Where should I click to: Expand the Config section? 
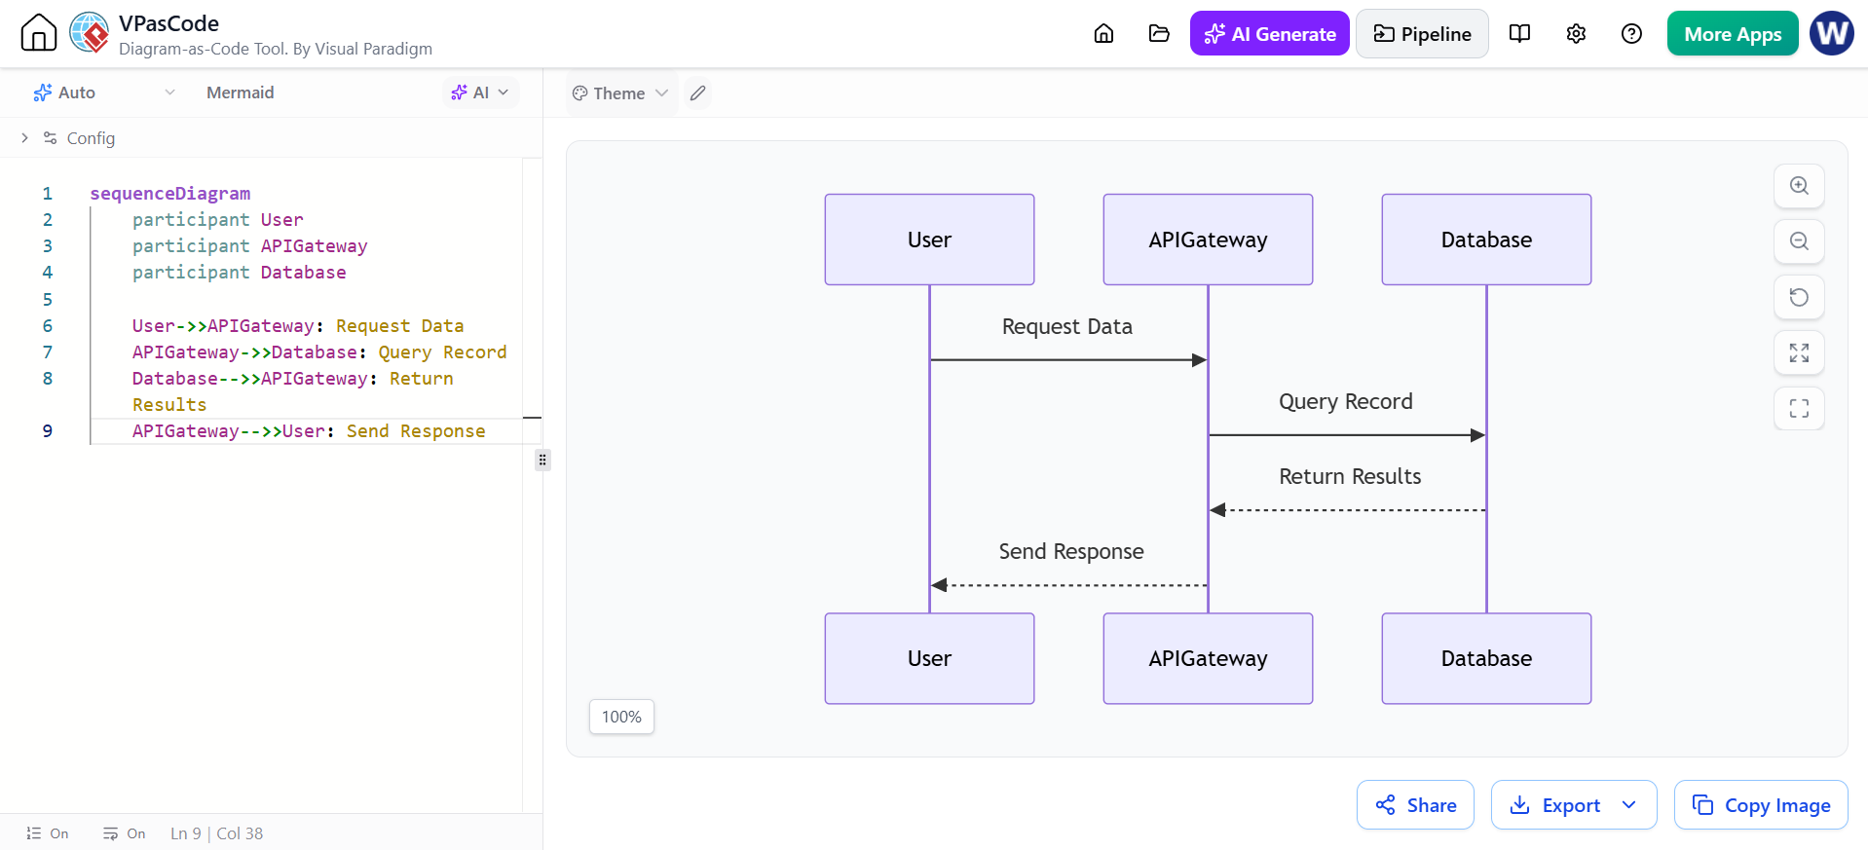(24, 138)
